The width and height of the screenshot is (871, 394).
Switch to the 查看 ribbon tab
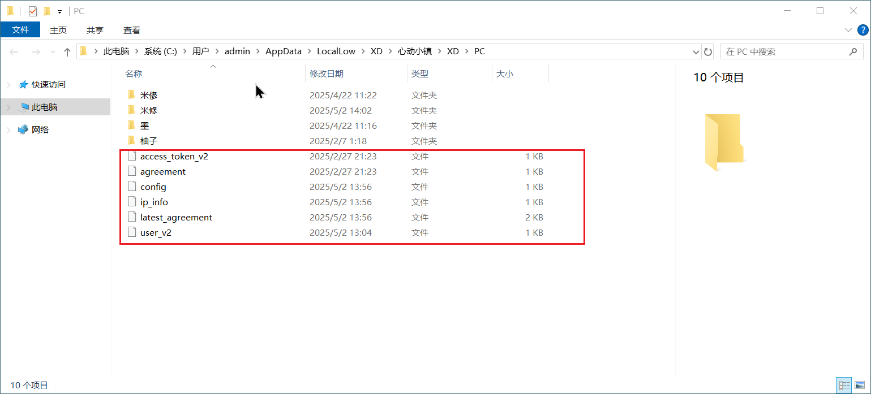tap(132, 30)
